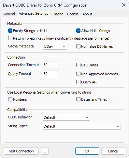
Task: Click the Cancel button
Action: pyautogui.click(x=113, y=151)
